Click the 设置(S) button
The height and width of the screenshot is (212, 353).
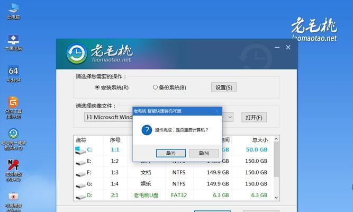pyautogui.click(x=224, y=87)
